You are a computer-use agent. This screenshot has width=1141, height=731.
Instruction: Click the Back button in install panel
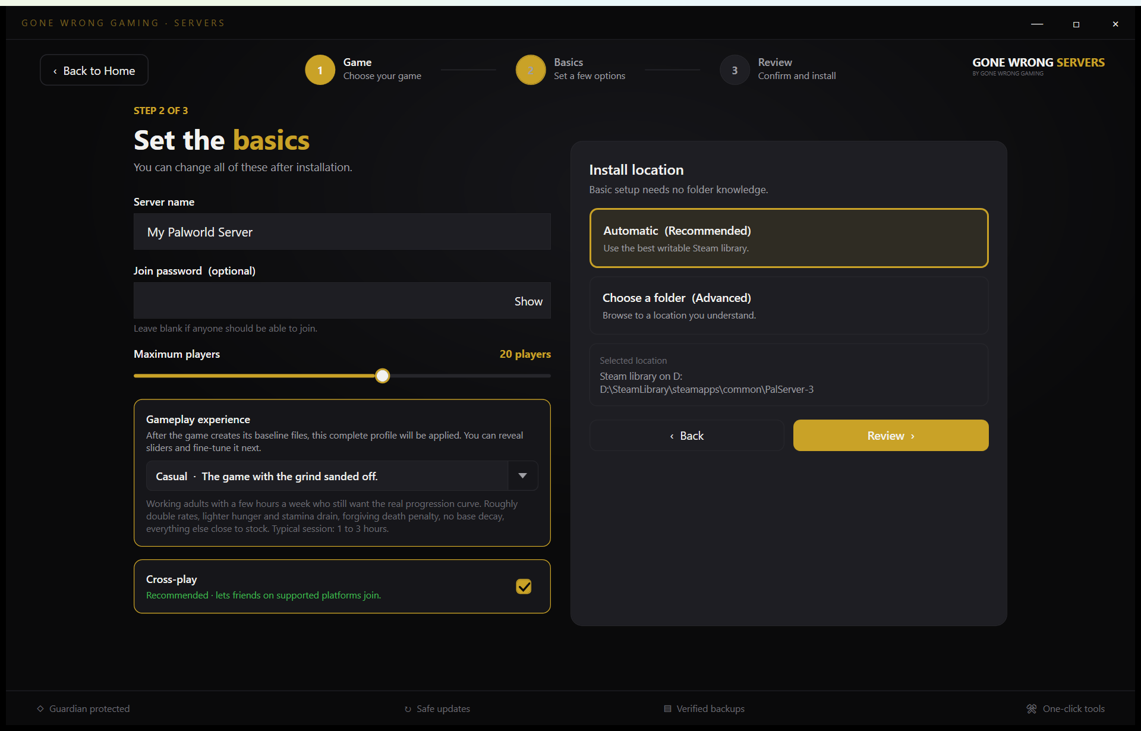[x=686, y=436]
